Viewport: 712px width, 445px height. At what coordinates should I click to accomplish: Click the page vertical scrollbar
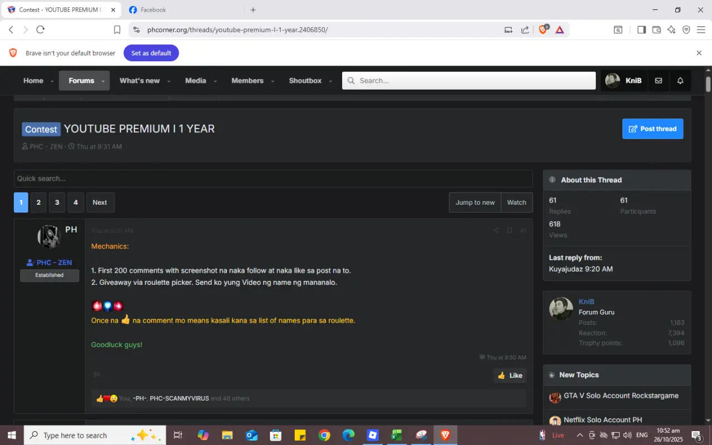click(708, 83)
